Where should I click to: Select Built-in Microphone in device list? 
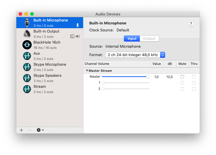(50, 23)
